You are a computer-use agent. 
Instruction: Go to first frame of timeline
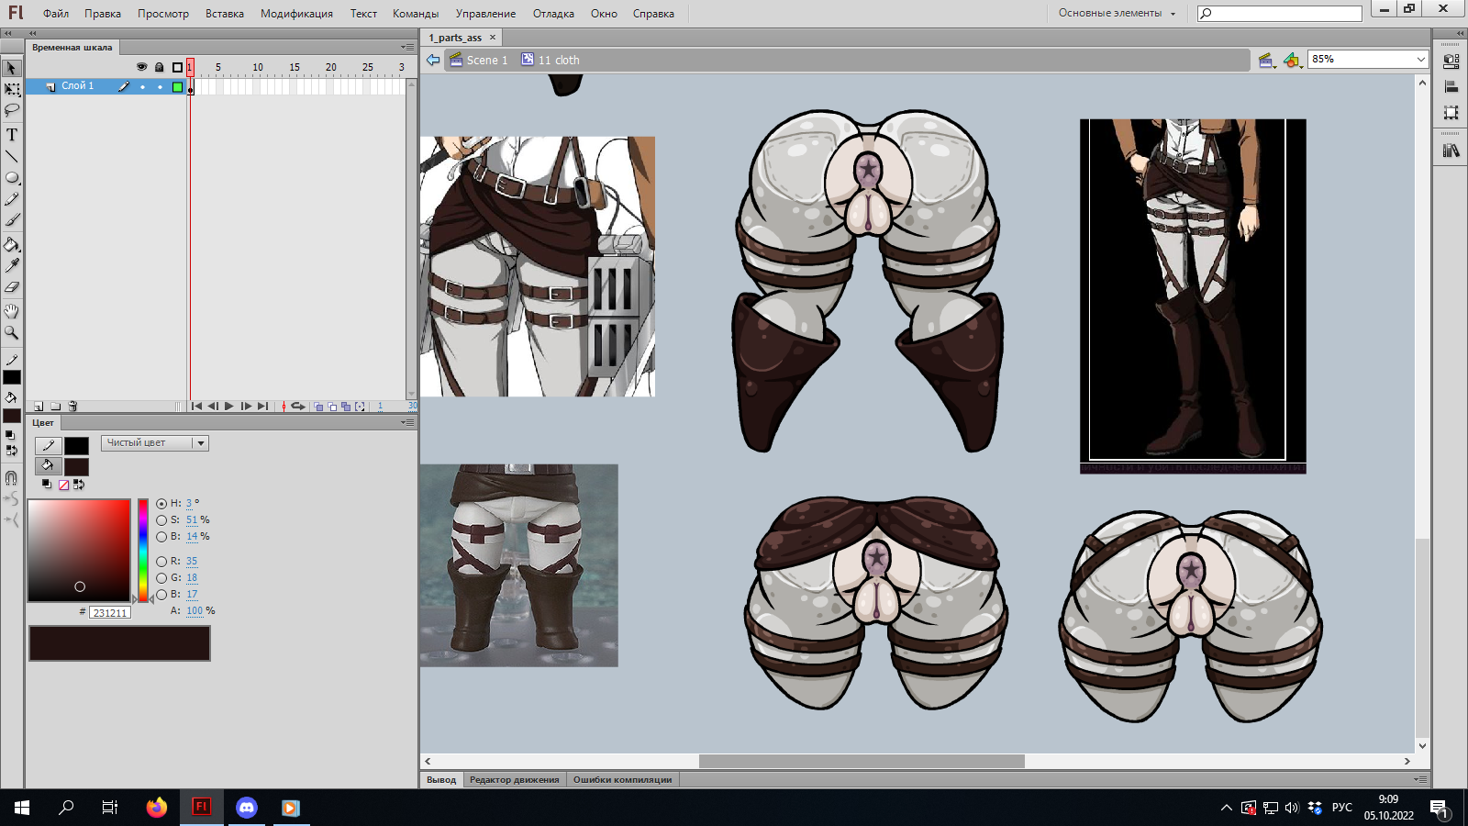coord(196,406)
